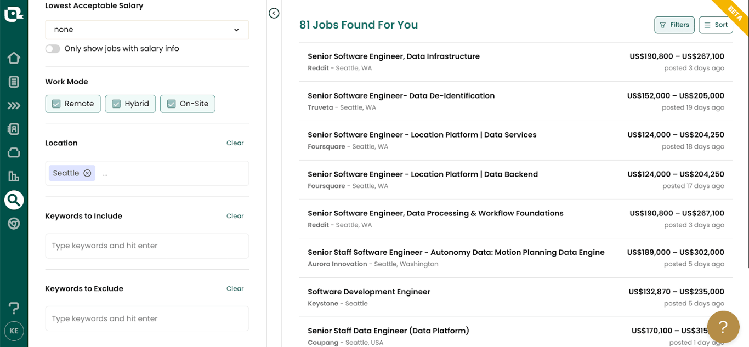Image resolution: width=749 pixels, height=347 pixels.
Task: Remove the Seattle location tag
Action: (87, 173)
